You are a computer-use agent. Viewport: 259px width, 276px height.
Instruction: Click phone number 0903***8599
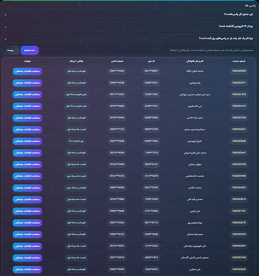(x=117, y=269)
